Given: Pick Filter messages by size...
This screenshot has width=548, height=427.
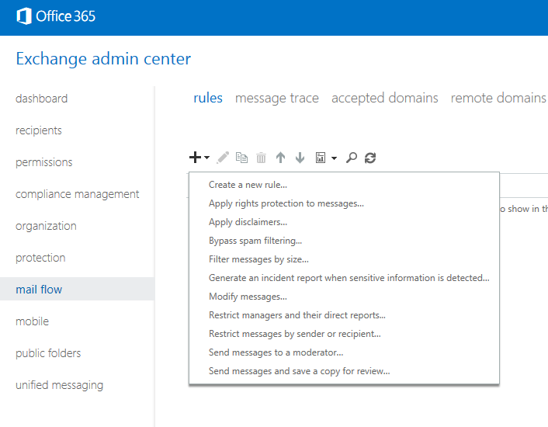Looking at the screenshot, I should click(x=258, y=259).
